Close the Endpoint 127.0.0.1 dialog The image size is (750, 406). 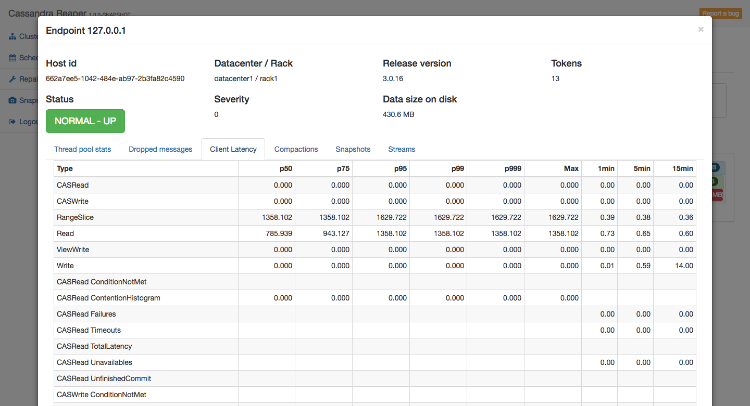(x=701, y=30)
